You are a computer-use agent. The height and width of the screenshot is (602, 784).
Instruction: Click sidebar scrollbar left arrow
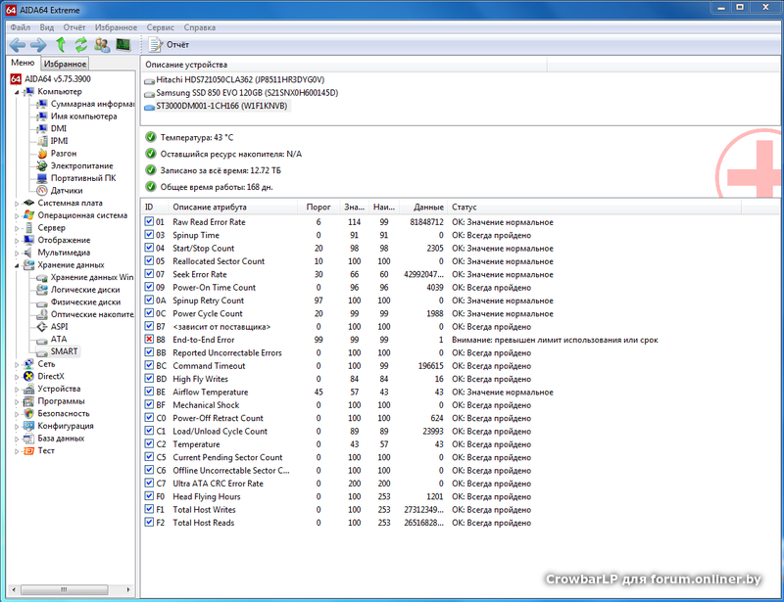coord(14,589)
